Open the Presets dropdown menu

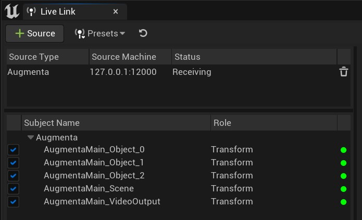point(99,33)
